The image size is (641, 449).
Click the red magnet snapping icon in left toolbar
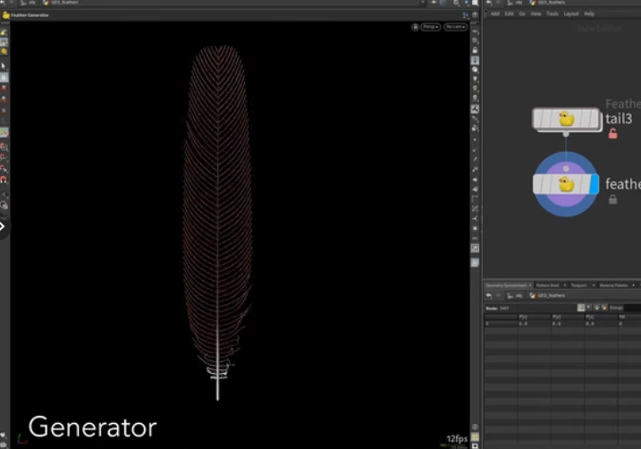[4, 180]
